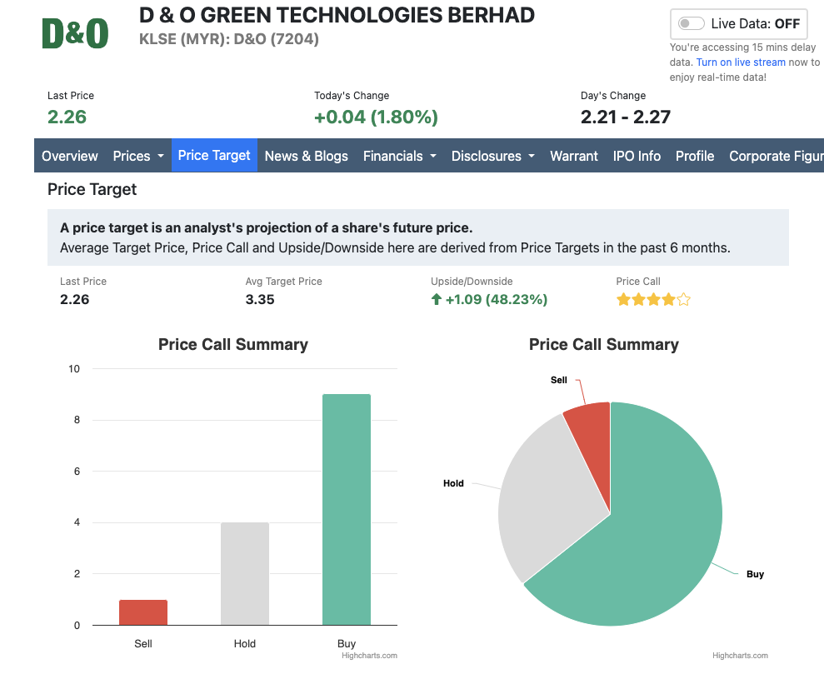Open the Profile tab
The width and height of the screenshot is (824, 679).
tap(695, 156)
